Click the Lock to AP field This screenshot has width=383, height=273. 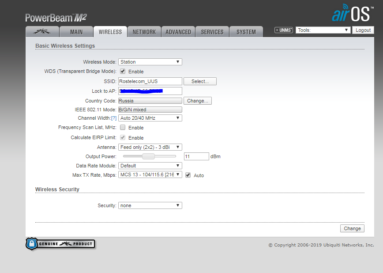150,91
